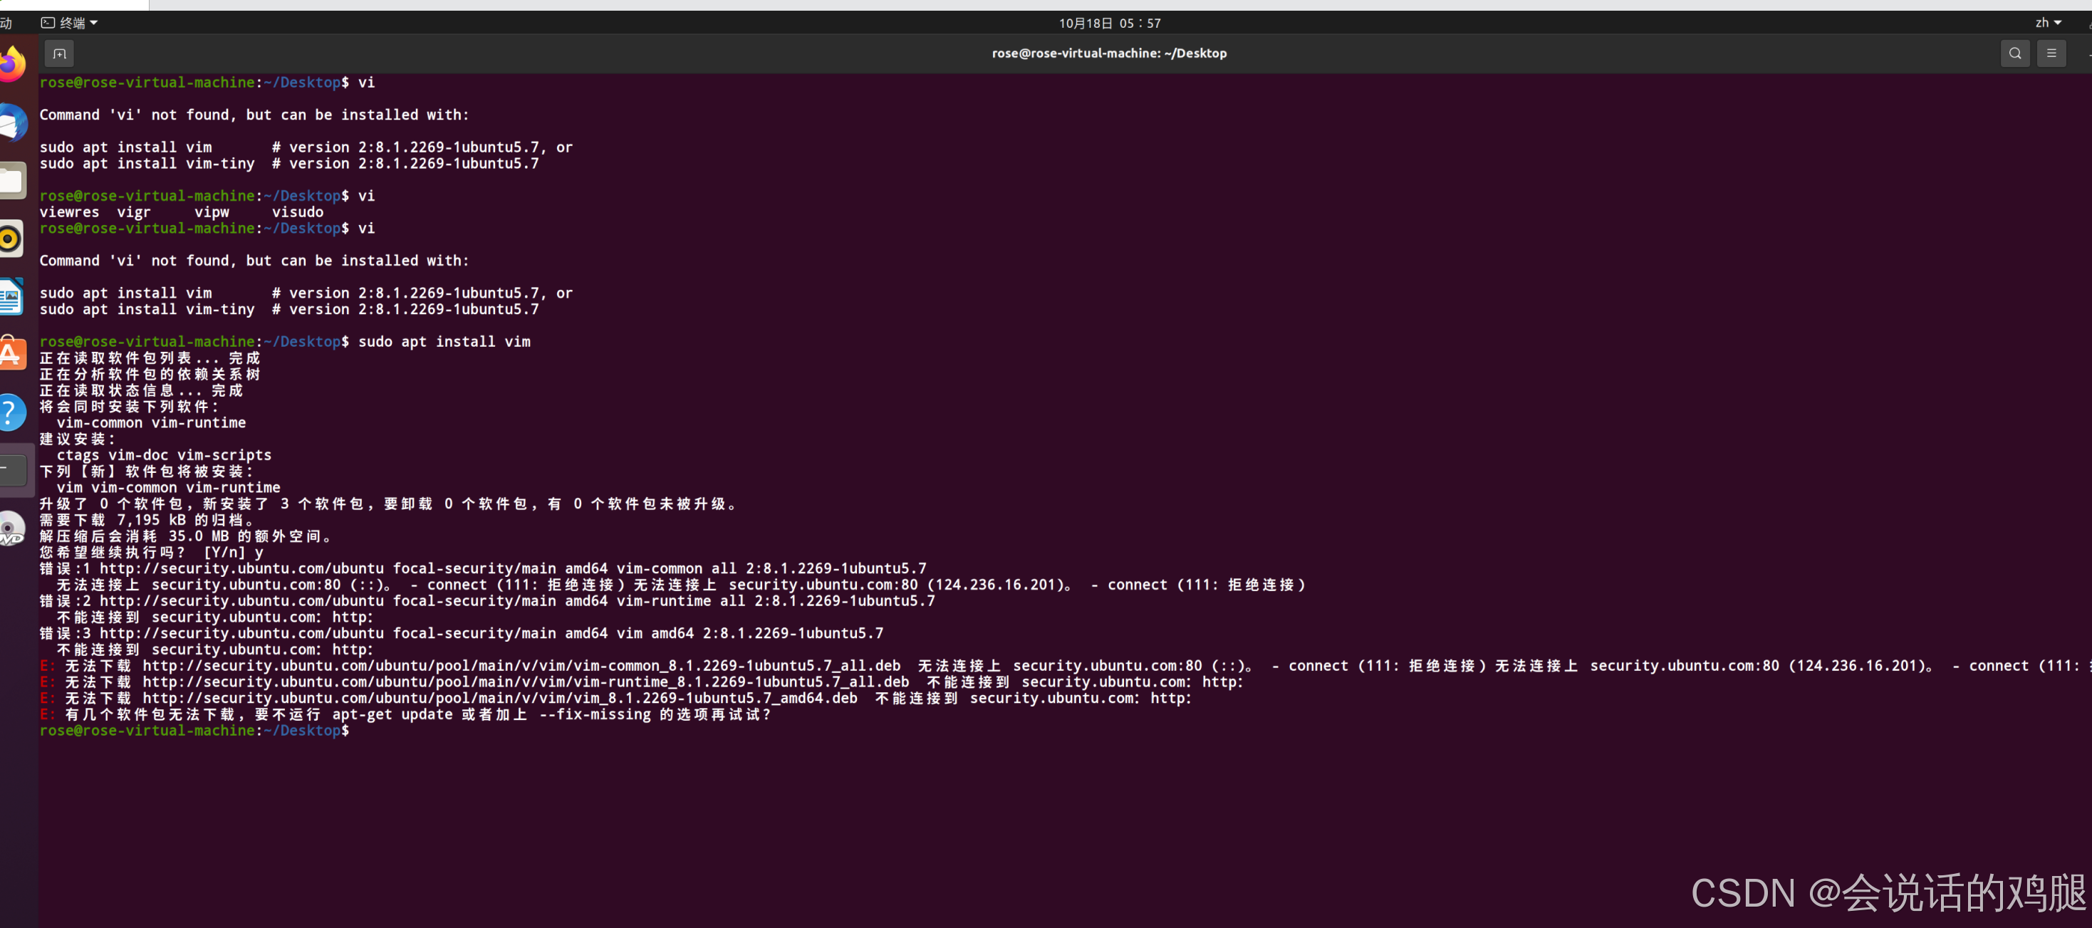Open the terminal hamburger menu

(2051, 53)
